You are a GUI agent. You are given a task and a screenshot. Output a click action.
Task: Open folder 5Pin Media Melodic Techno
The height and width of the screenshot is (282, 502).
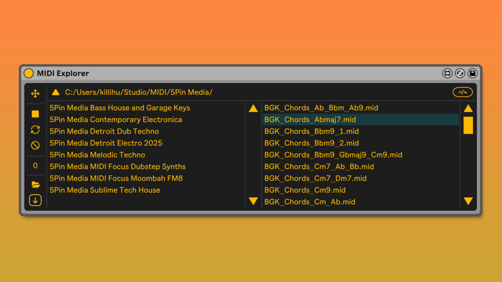97,155
